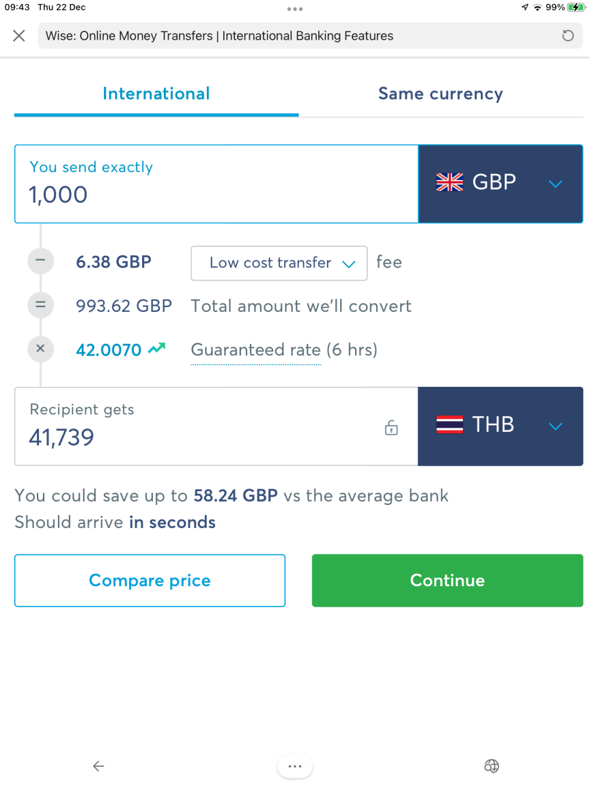
Task: Open the Guaranteed rate info link
Action: click(256, 350)
